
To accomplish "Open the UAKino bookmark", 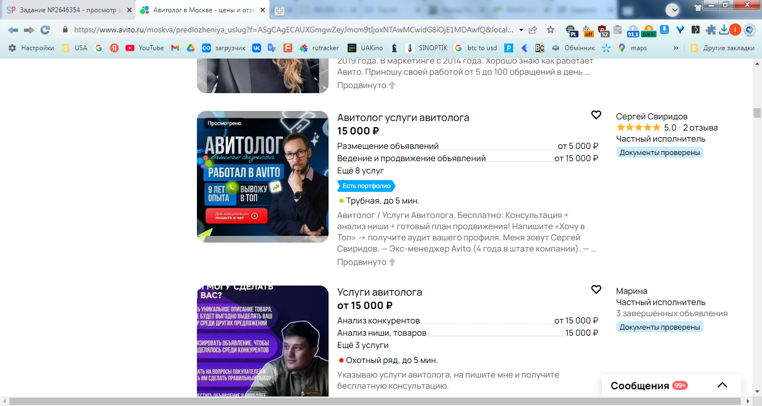I will click(365, 48).
